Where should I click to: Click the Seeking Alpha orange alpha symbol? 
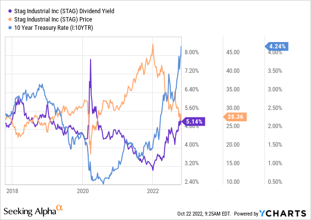pyautogui.click(x=60, y=207)
